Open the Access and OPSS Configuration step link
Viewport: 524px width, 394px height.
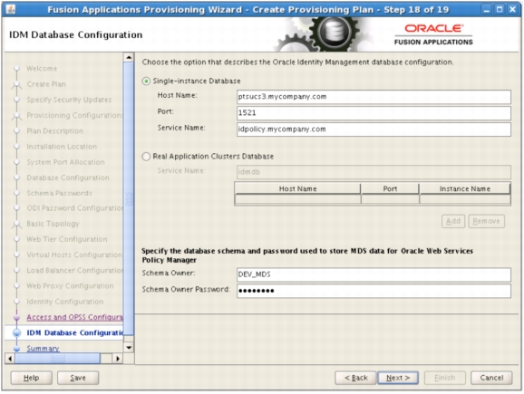(75, 317)
